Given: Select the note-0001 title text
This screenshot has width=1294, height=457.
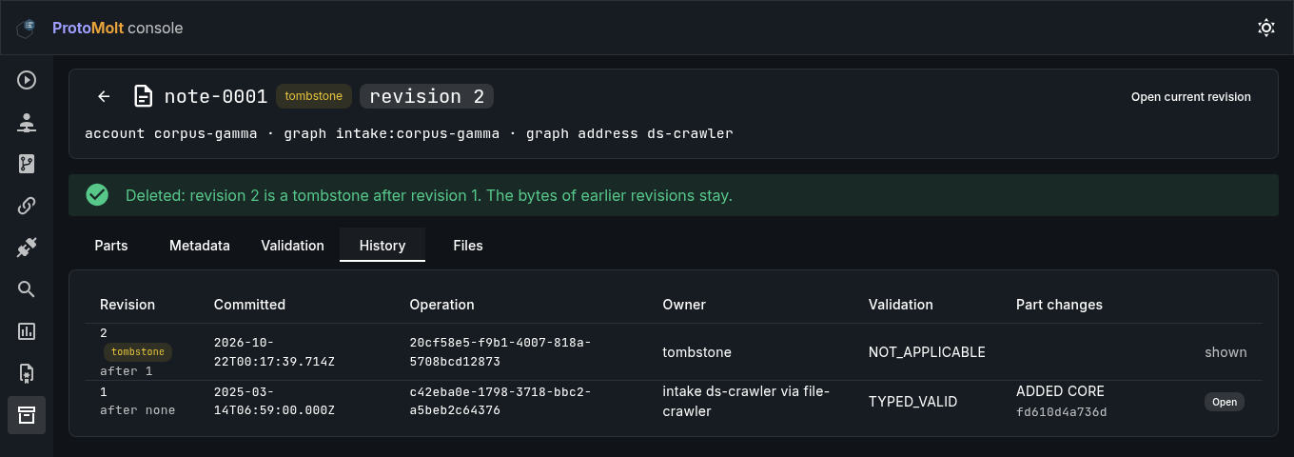Looking at the screenshot, I should coord(216,96).
